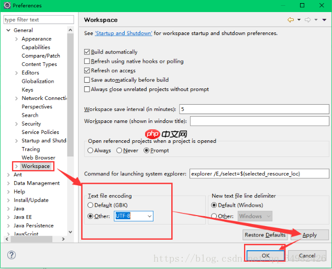Screen dimensions: 332x269
Task: Click the Workspace name input field
Action: (260, 121)
